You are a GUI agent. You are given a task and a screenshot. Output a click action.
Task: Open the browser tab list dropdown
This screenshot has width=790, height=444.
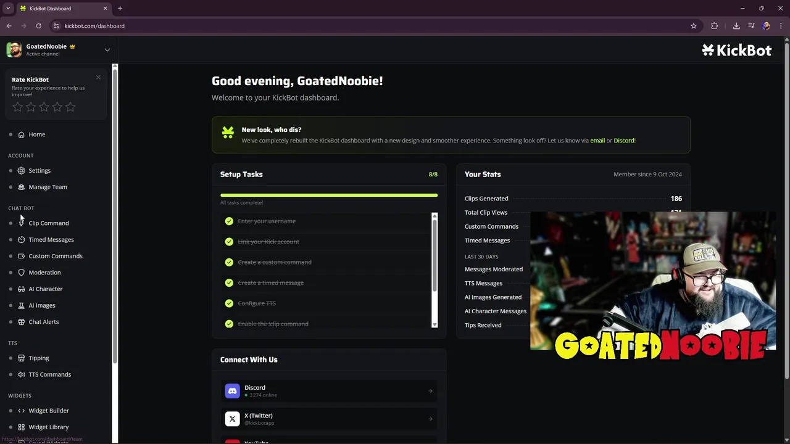pyautogui.click(x=8, y=8)
